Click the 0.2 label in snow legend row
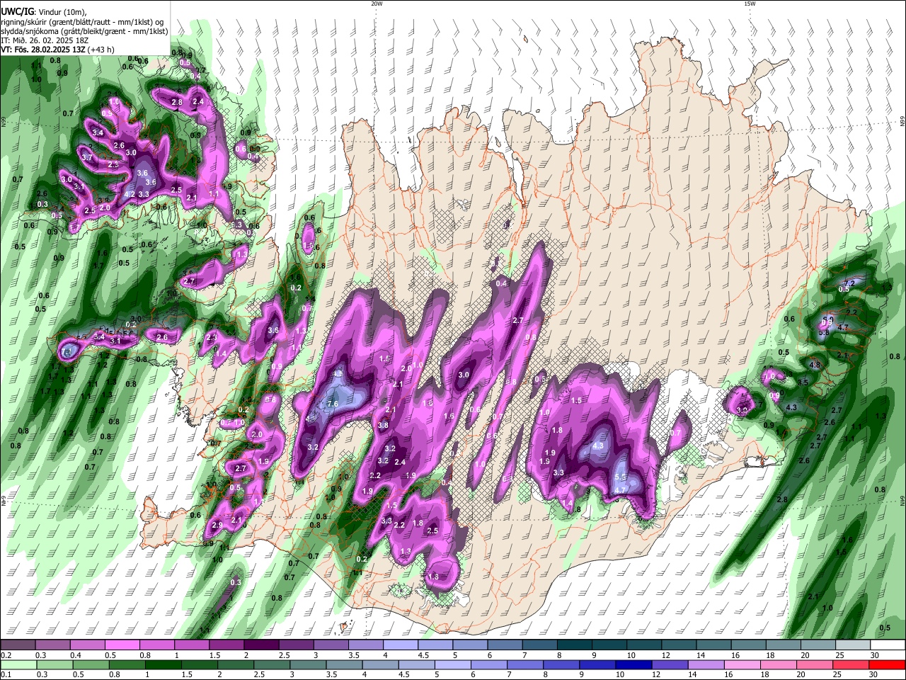The width and height of the screenshot is (906, 680). pos(6,655)
